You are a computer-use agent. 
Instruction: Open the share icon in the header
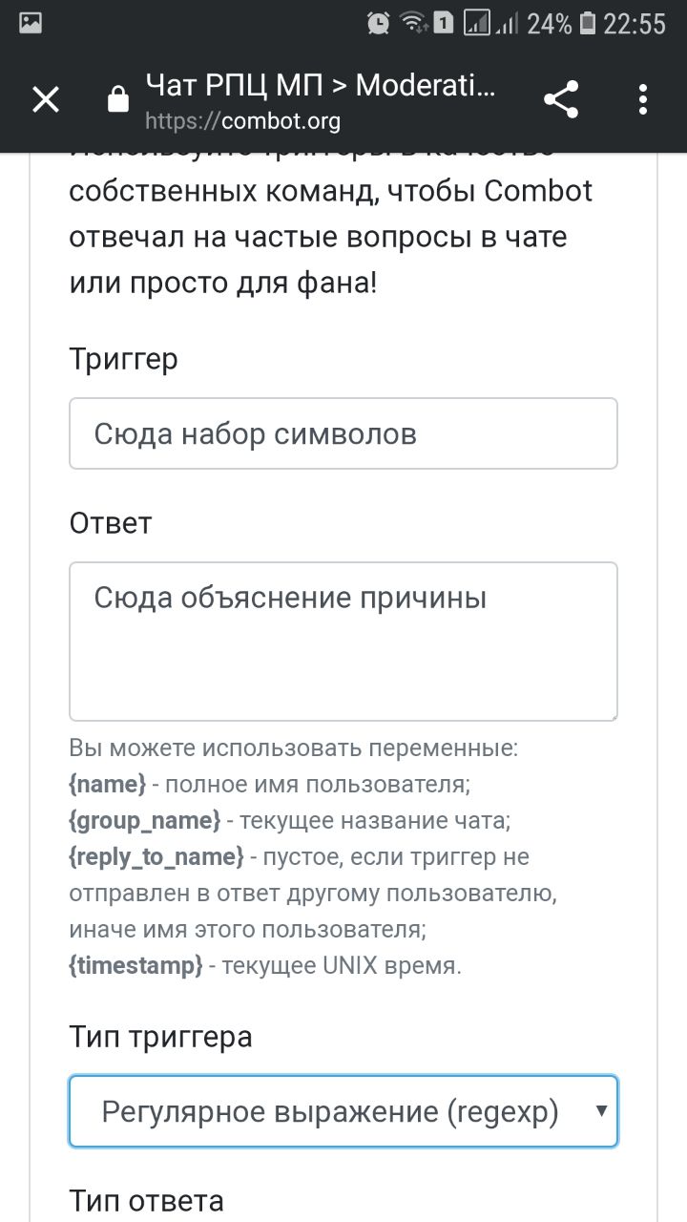tap(561, 99)
